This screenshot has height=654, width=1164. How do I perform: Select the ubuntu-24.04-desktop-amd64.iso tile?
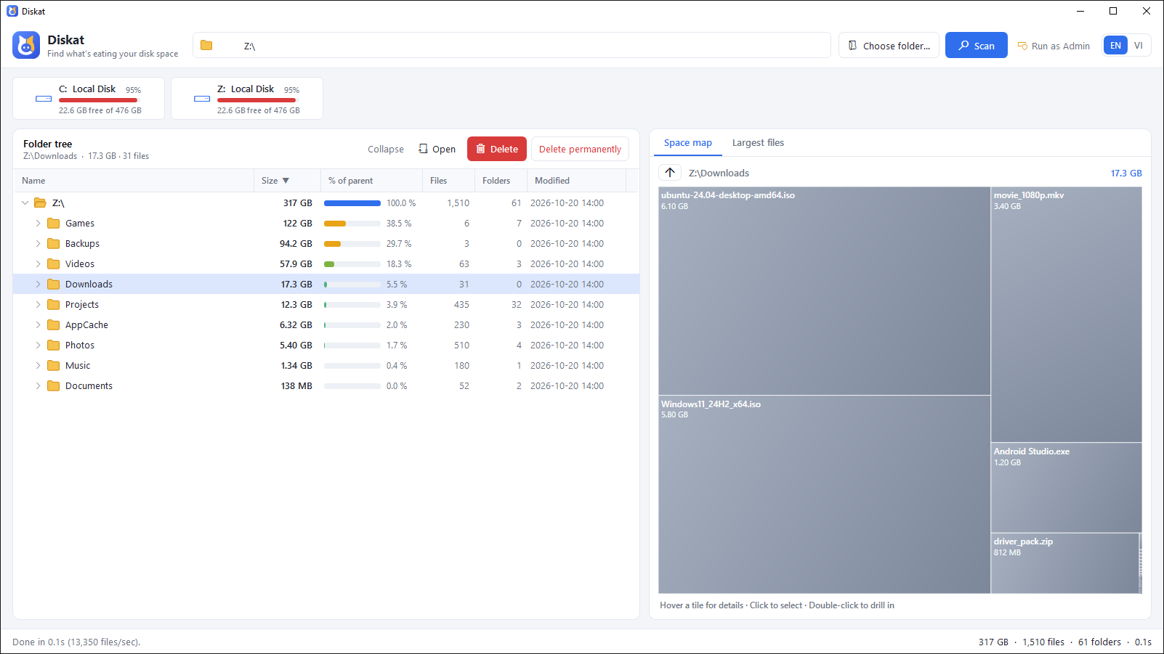(824, 291)
